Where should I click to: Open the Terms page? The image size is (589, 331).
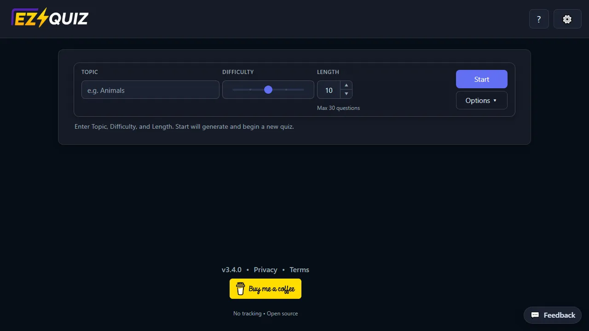[x=299, y=270]
